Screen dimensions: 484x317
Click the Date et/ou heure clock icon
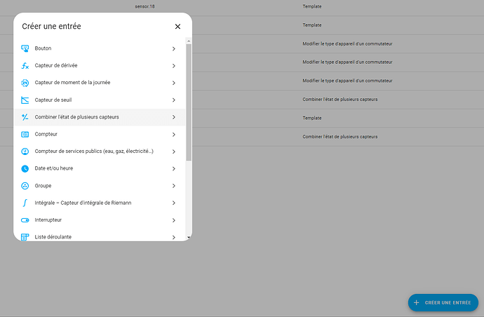pyautogui.click(x=25, y=168)
